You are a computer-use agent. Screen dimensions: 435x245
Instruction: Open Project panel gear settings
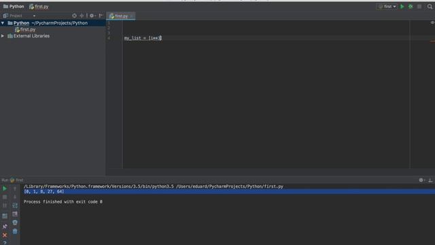tap(92, 16)
